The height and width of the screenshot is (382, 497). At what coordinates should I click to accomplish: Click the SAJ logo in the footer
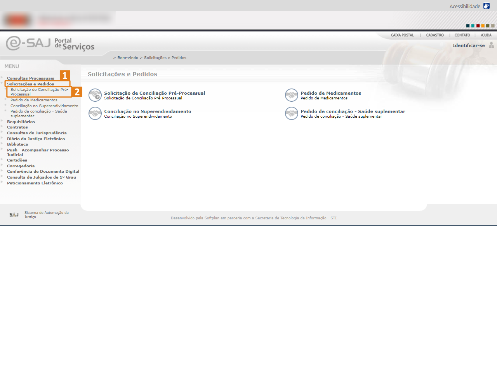[x=14, y=215]
